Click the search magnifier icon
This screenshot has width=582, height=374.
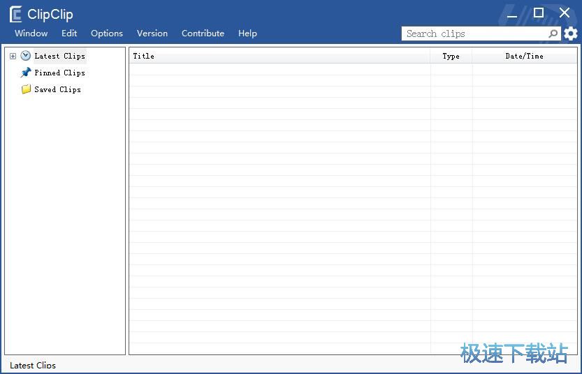point(553,33)
